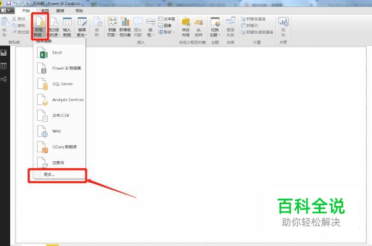The width and height of the screenshot is (372, 246).
Task: Choose Web from the data source menu
Action: click(x=59, y=131)
